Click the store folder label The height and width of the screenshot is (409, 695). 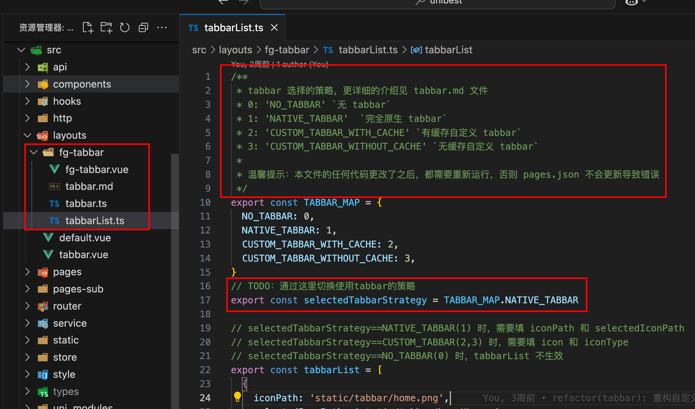(65, 357)
